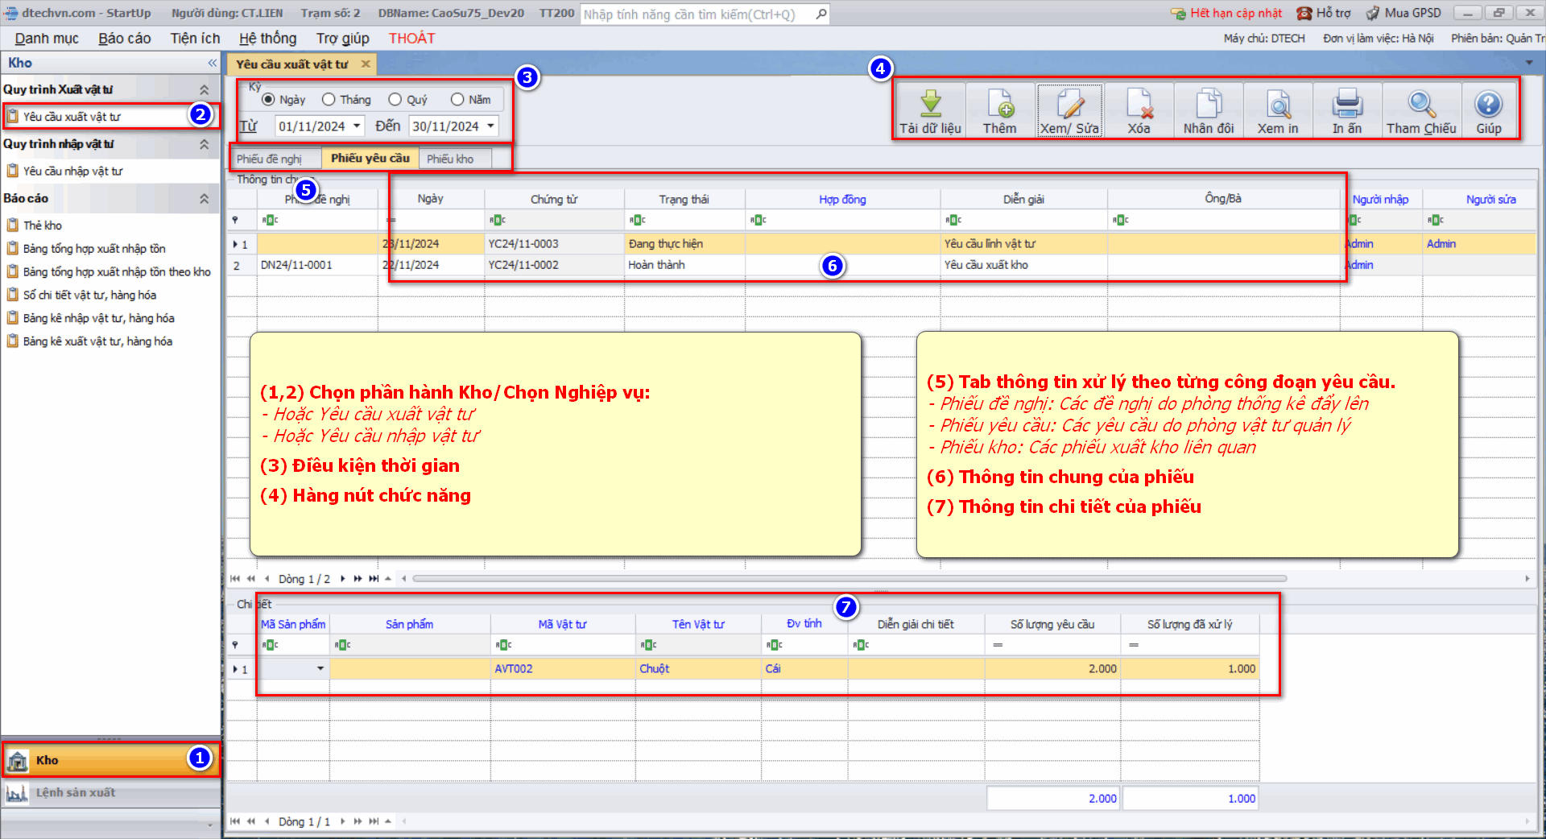The image size is (1546, 839).
Task: Click the feature search input box
Action: coord(697,14)
